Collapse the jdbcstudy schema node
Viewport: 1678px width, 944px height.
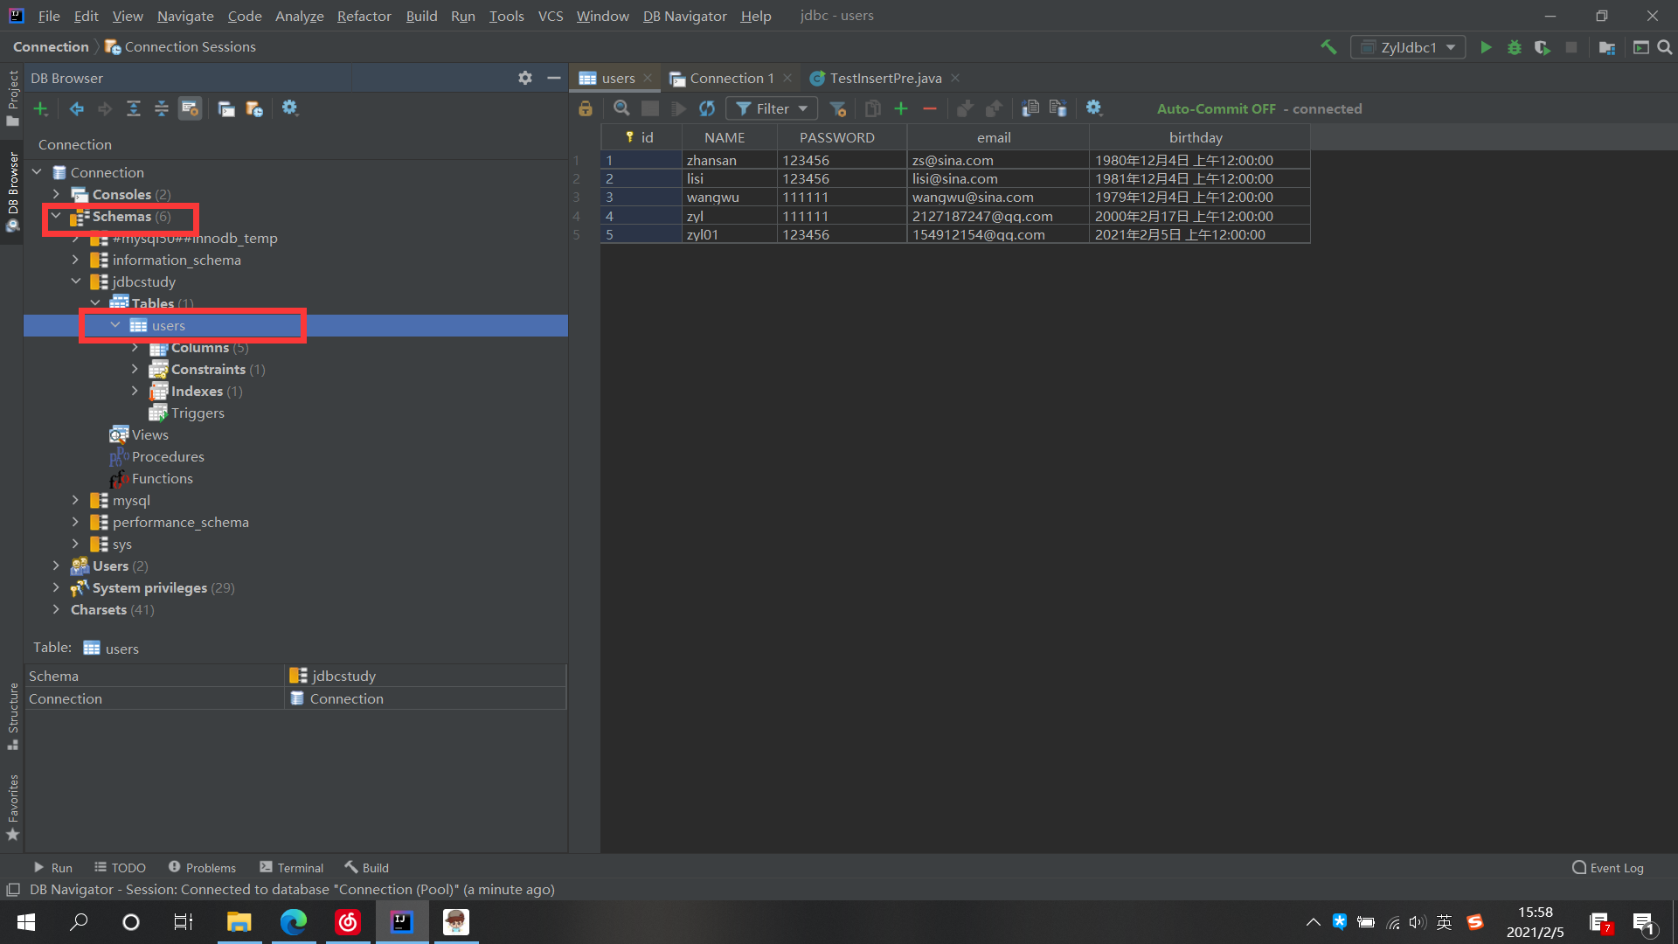pos(76,281)
